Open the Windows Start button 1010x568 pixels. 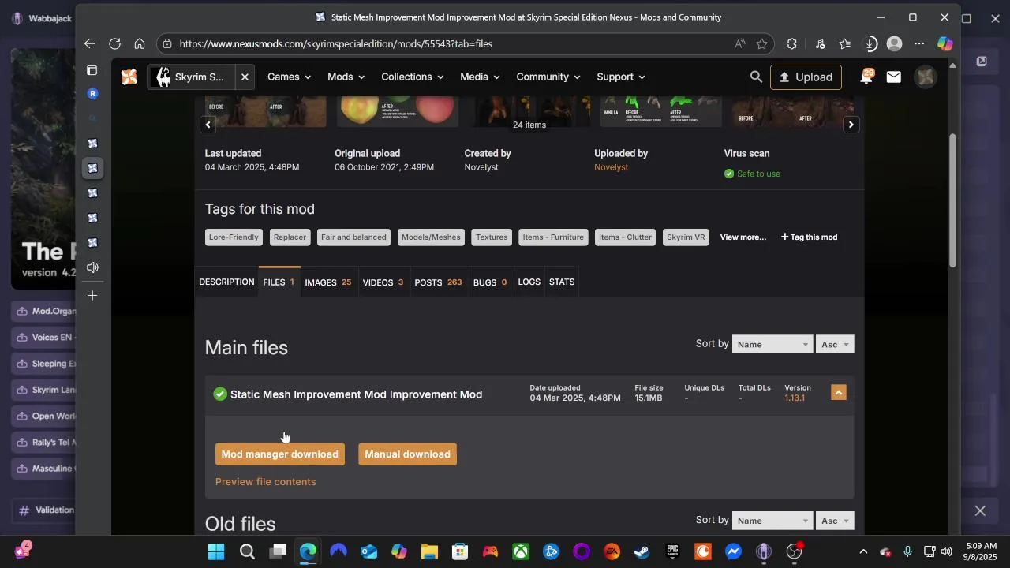216,551
